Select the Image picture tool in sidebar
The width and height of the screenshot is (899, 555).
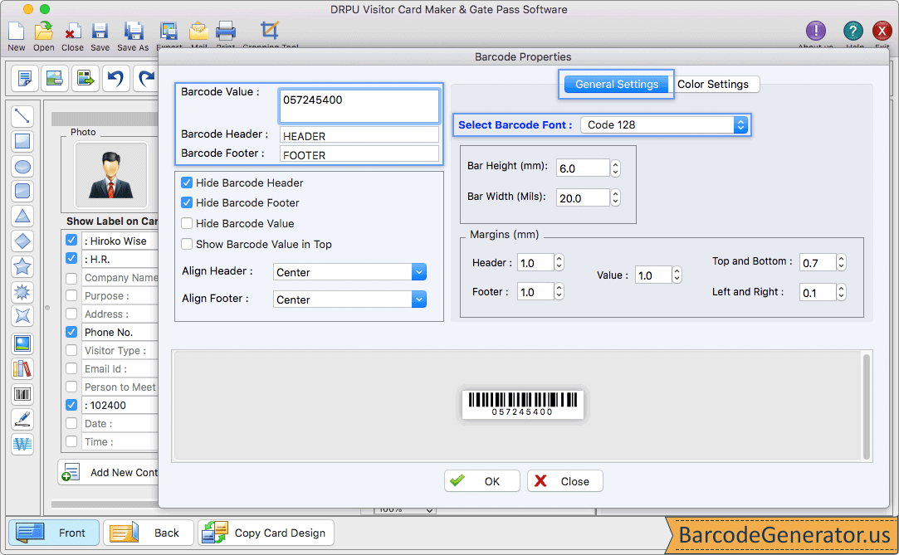pos(22,343)
